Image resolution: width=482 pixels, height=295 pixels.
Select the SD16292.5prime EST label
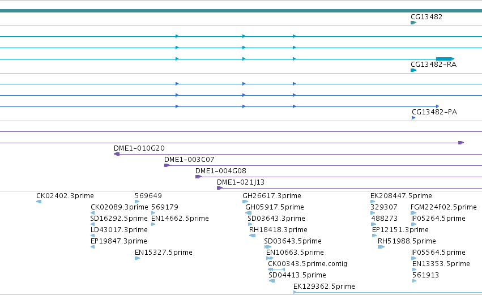point(118,219)
